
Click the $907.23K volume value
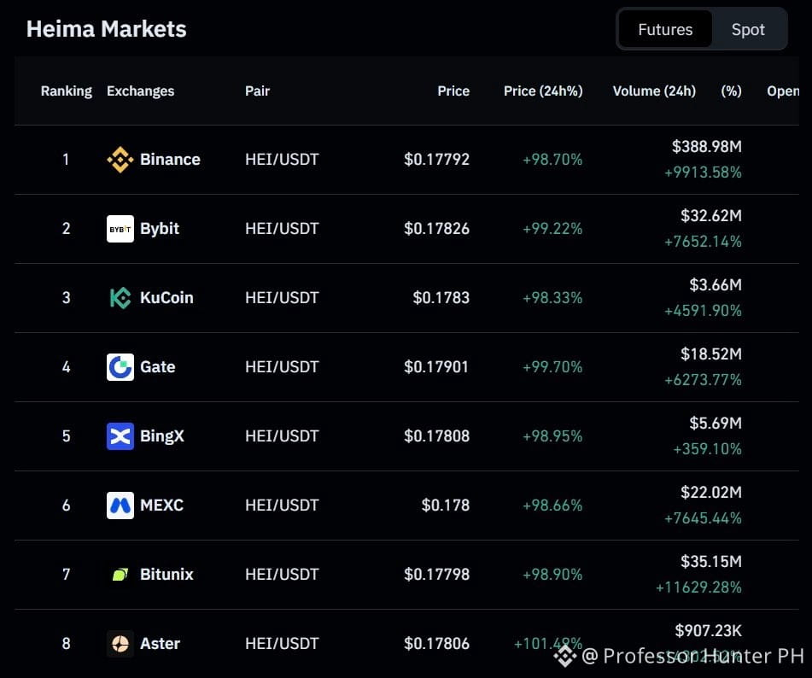tap(708, 631)
